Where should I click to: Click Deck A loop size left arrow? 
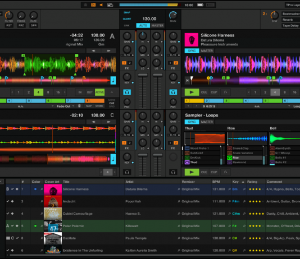tap(12, 92)
